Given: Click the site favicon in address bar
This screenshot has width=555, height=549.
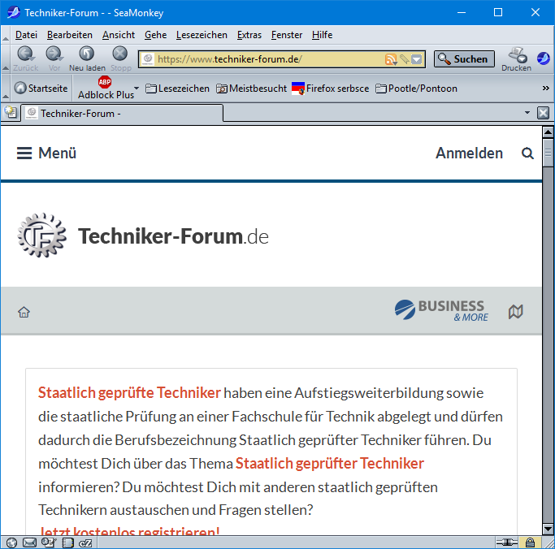Looking at the screenshot, I should point(148,58).
